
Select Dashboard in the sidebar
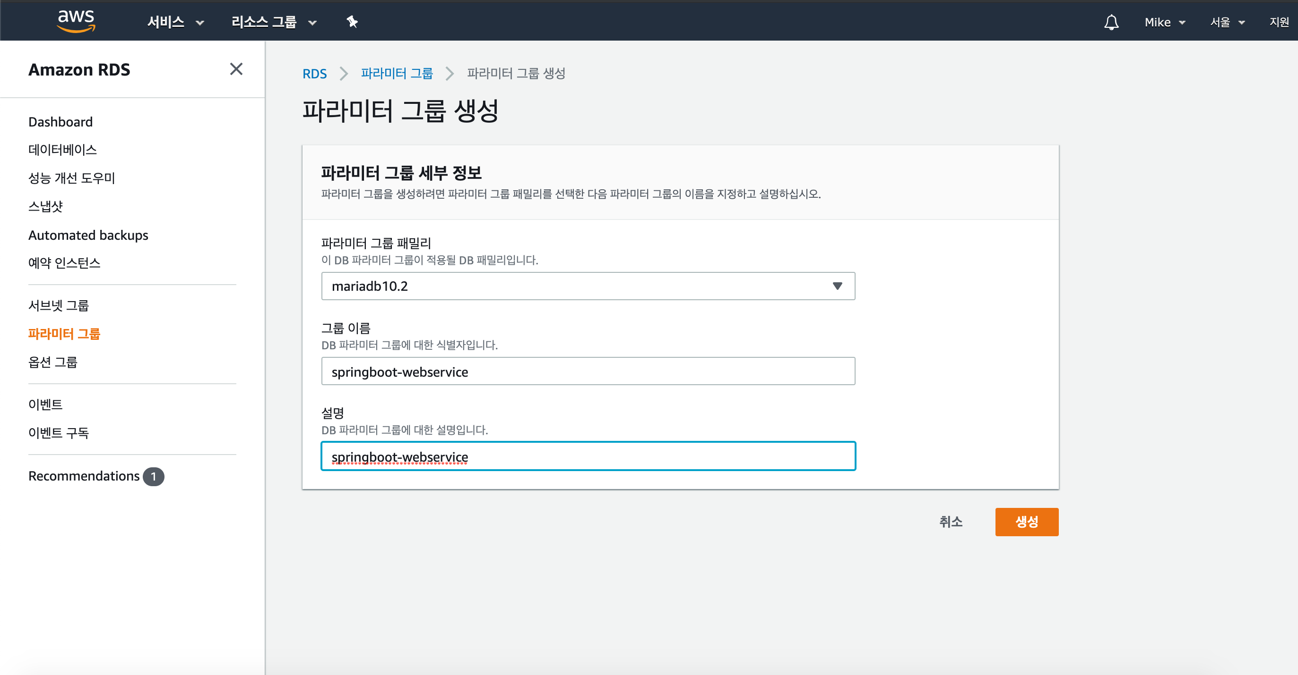(x=61, y=122)
